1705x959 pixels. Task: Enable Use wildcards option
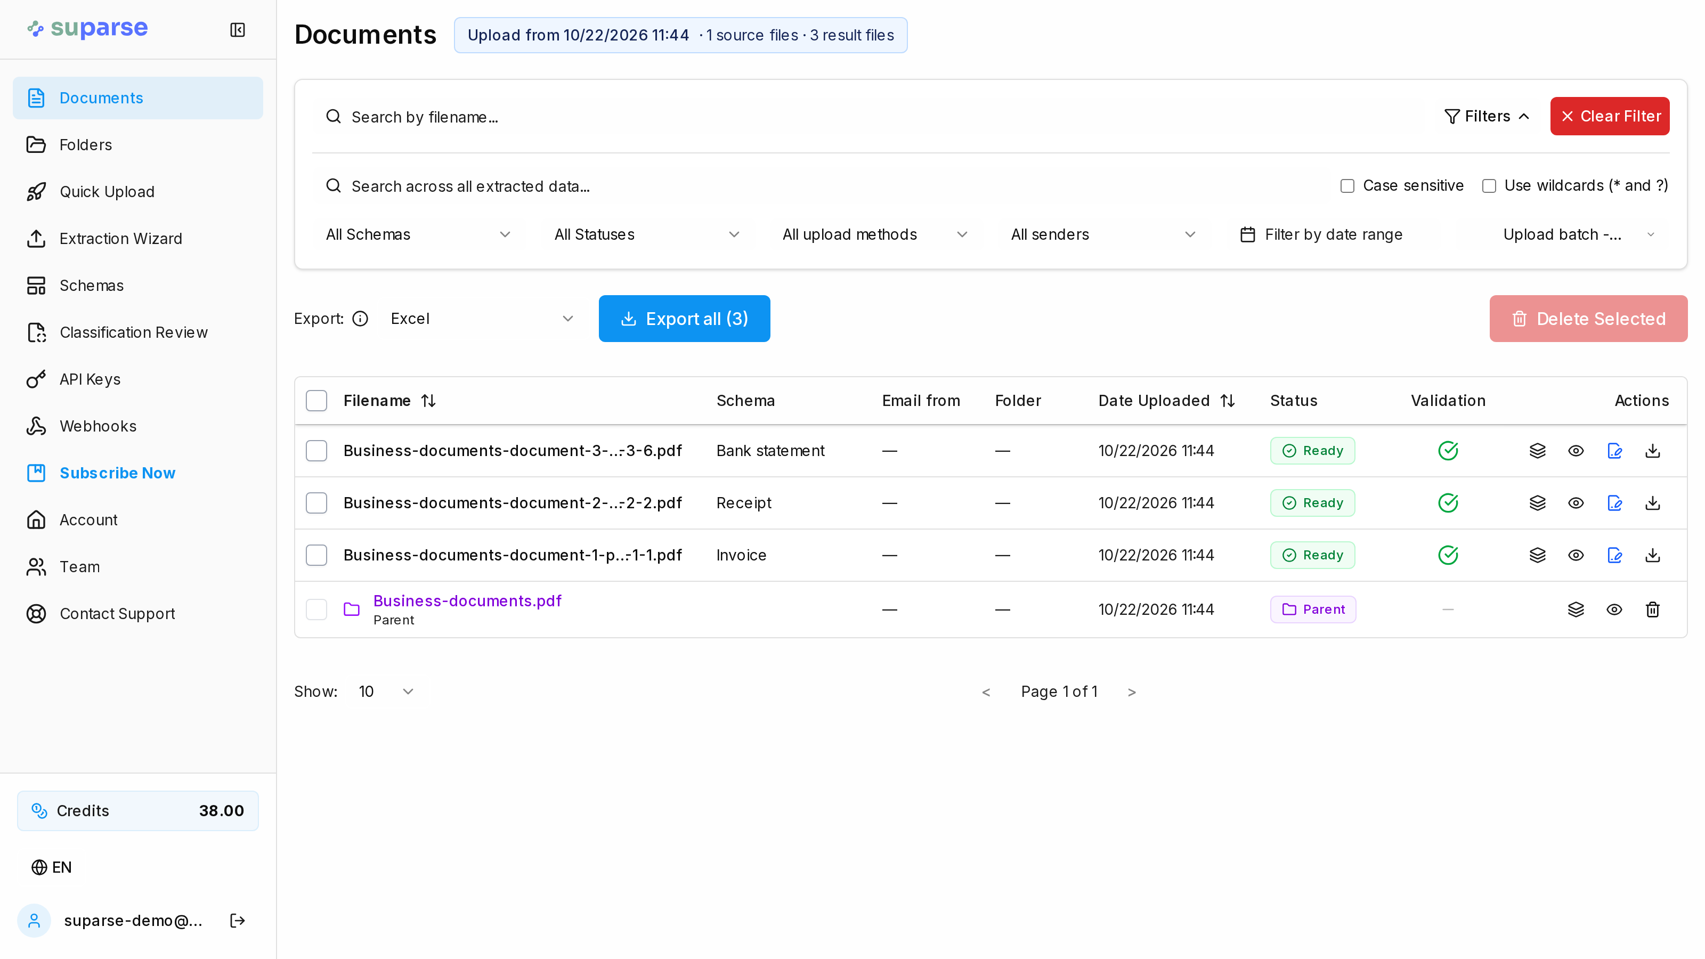[x=1489, y=186]
